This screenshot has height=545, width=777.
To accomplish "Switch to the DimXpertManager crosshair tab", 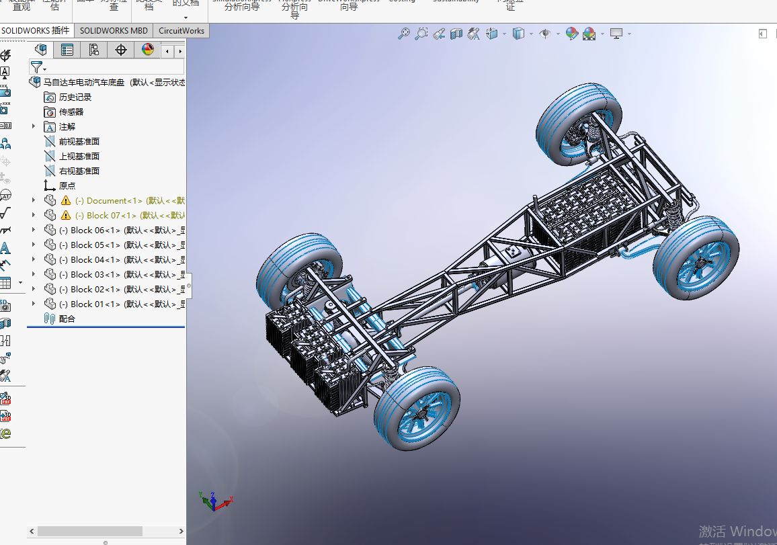I will click(121, 50).
